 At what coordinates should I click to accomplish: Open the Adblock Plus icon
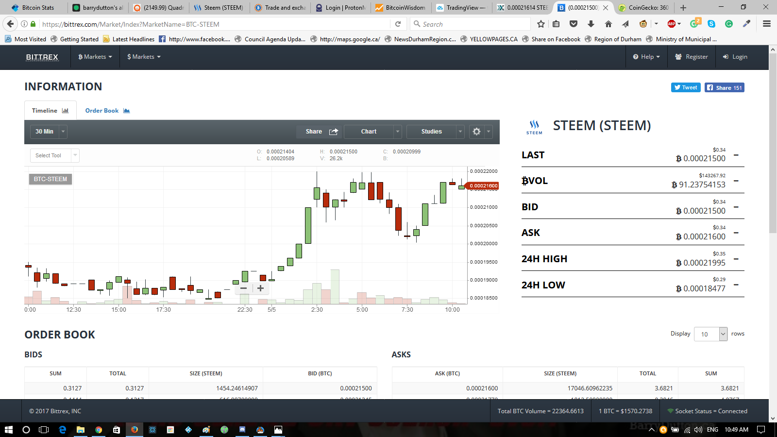(x=672, y=24)
